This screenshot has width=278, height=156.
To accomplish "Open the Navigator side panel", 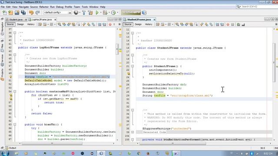I will (2, 28).
